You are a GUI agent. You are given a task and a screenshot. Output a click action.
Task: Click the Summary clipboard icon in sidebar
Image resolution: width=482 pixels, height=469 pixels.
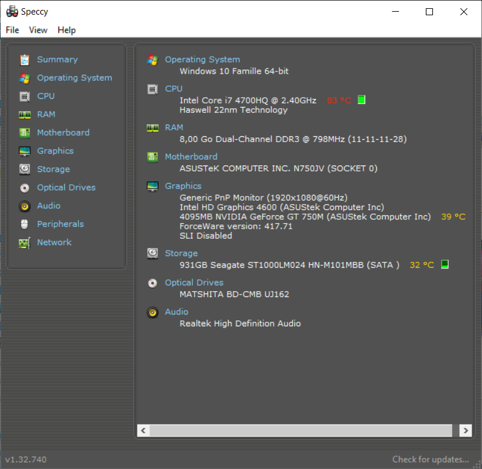point(25,60)
